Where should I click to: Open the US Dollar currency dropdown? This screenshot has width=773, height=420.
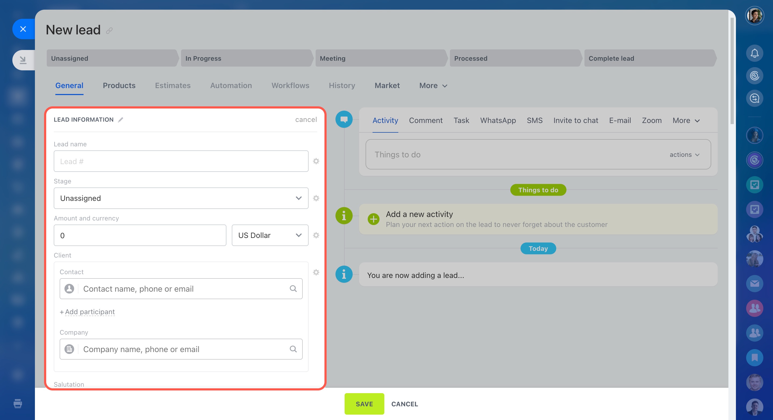(270, 235)
